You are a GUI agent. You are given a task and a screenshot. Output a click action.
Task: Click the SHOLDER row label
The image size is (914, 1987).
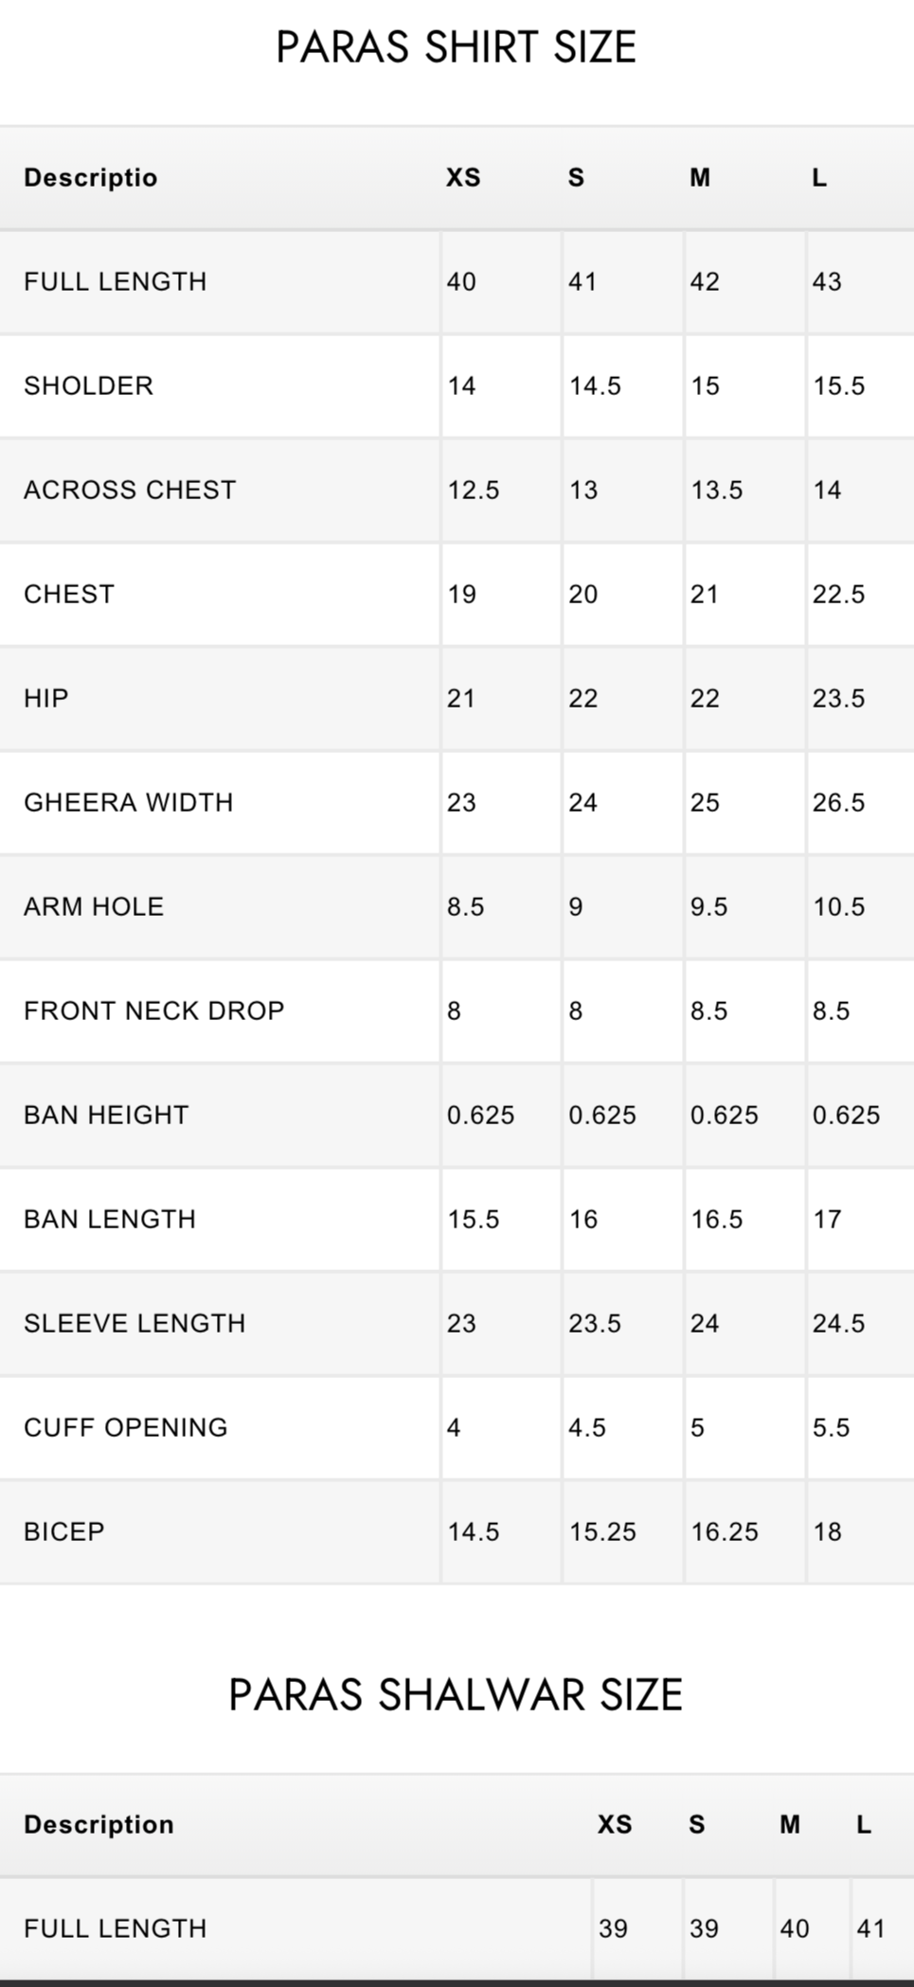(88, 385)
